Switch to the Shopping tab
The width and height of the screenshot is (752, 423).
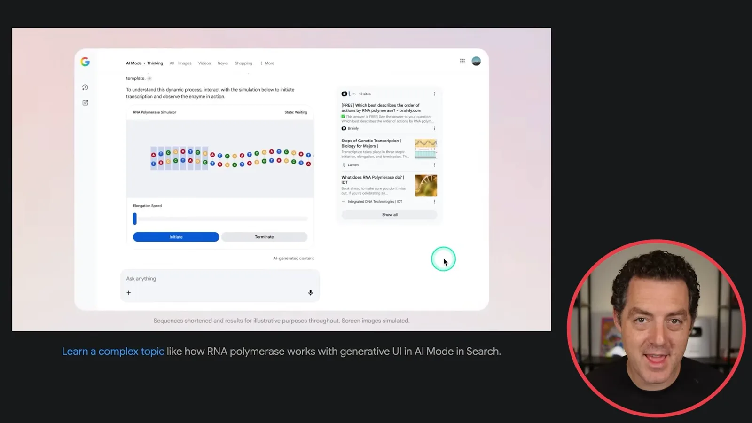point(243,63)
